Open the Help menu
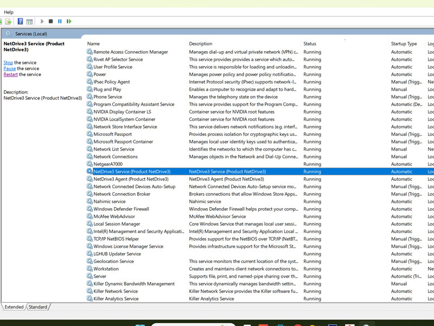The height and width of the screenshot is (326, 434). pos(9,12)
